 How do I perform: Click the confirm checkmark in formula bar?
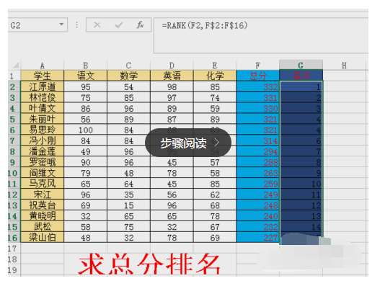[x=119, y=24]
